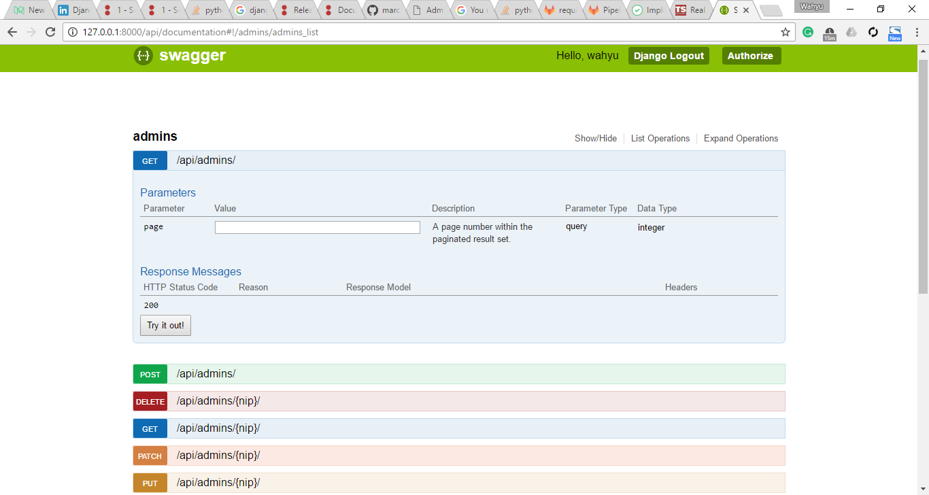Collapse the GET /api/admins/ operation
Screen dimensions: 929x495
point(150,160)
